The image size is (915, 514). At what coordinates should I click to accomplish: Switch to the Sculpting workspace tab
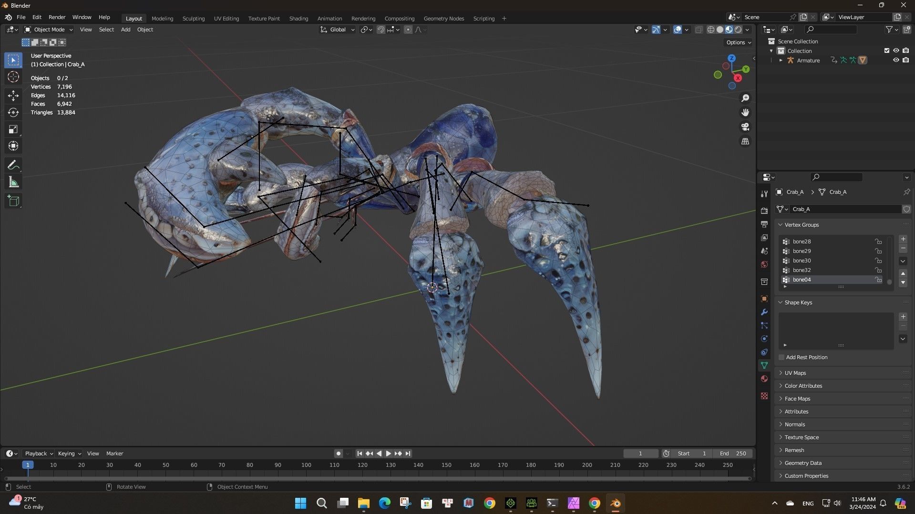tap(194, 19)
